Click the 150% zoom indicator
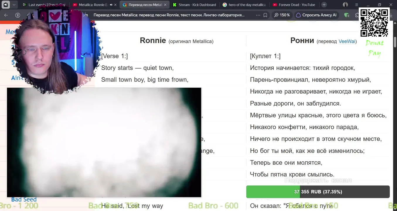Image resolution: width=397 pixels, height=211 pixels. coord(282,15)
